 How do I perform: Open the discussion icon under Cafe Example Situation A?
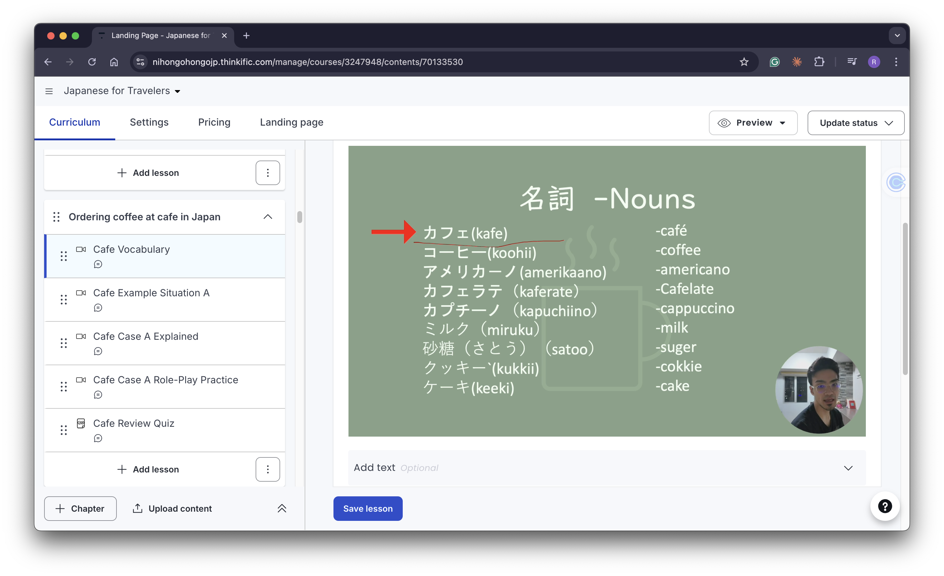click(98, 308)
